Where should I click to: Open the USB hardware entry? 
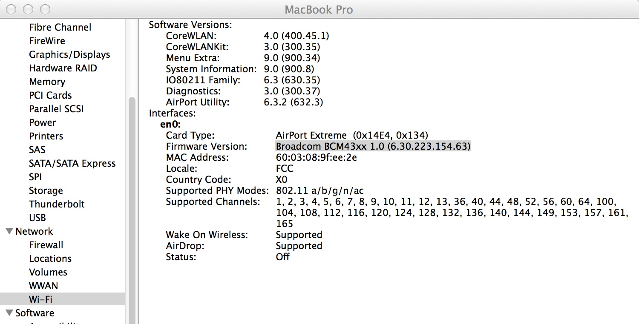37,218
